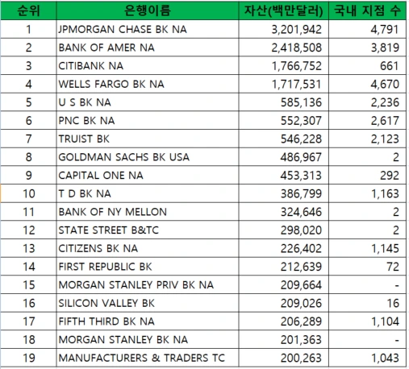The image size is (409, 369).
Task: Select the asset value 546,228
Action: [301, 139]
